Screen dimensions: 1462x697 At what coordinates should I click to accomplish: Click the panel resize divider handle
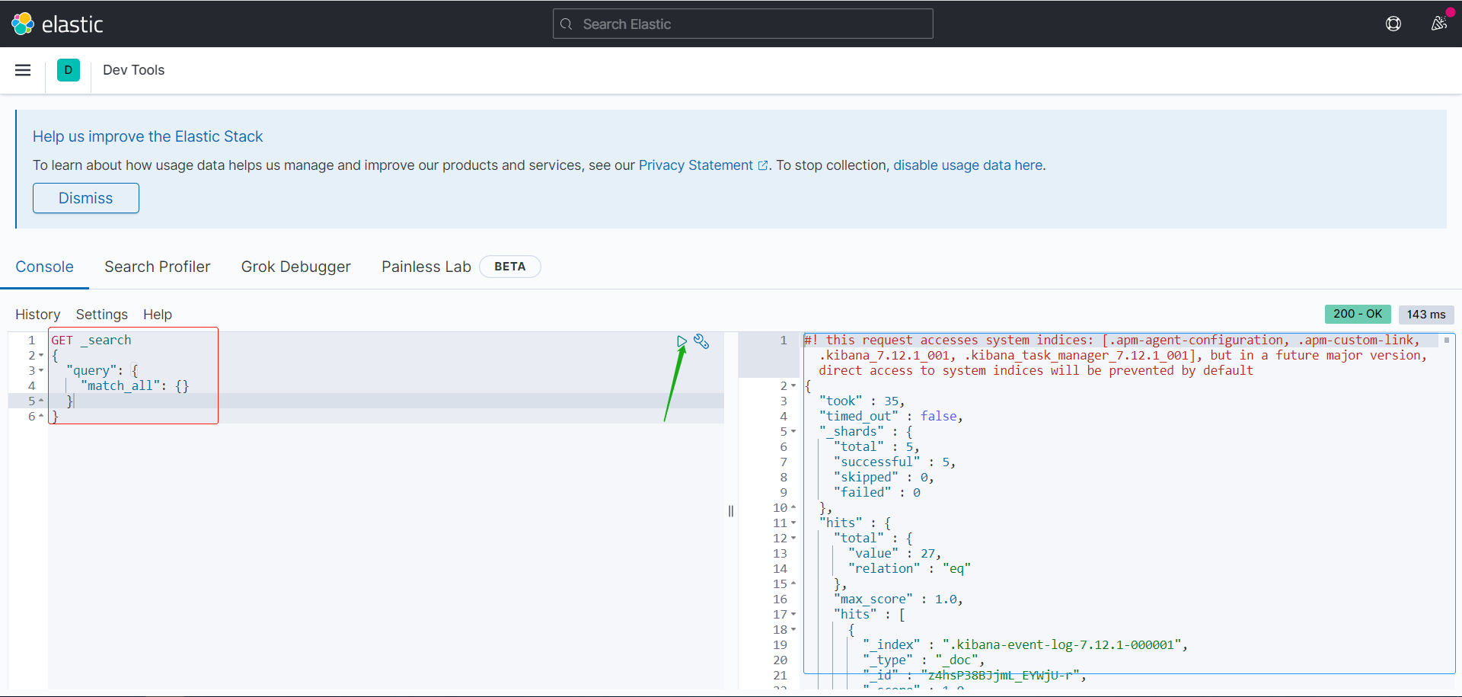pyautogui.click(x=731, y=511)
